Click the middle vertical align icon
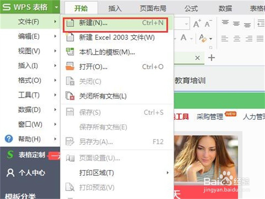 point(236,23)
